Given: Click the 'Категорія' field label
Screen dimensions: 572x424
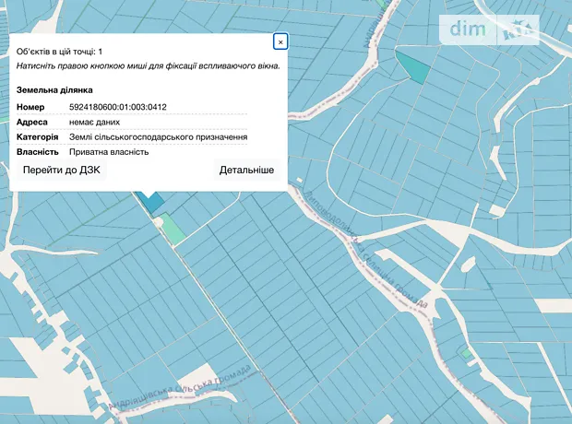Looking at the screenshot, I should [38, 136].
